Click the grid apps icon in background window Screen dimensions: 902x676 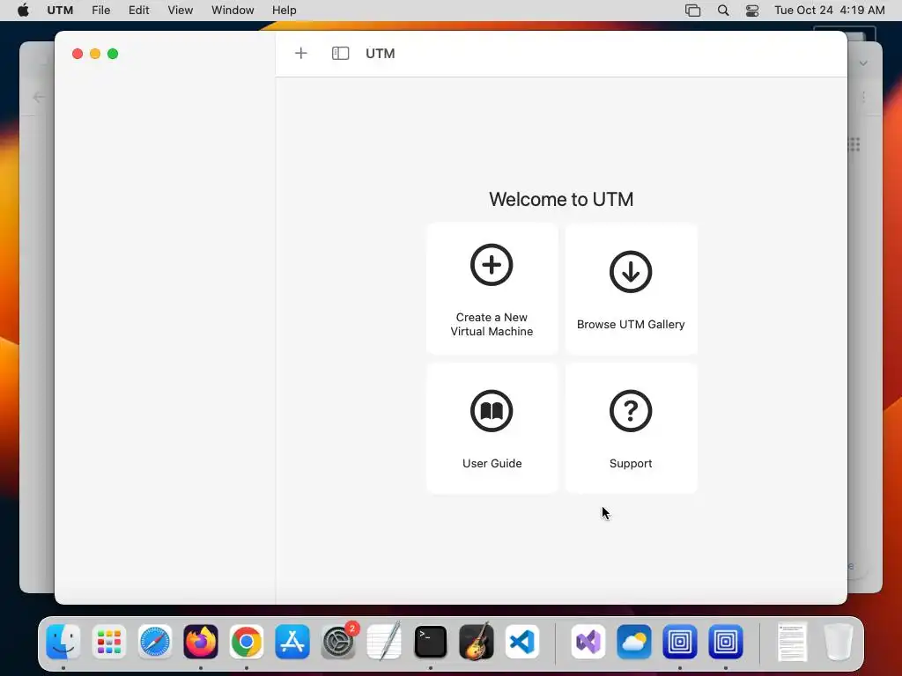point(854,144)
